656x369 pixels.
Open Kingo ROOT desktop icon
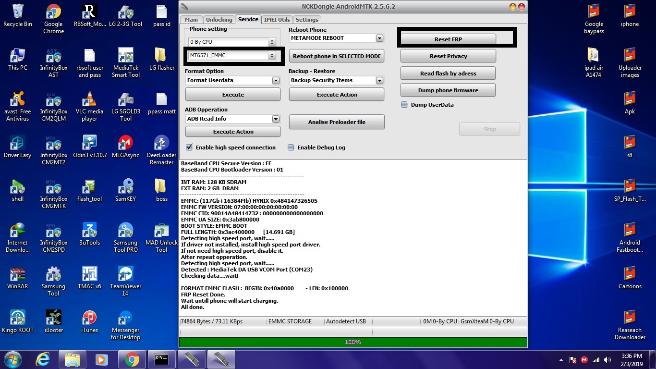coord(18,321)
